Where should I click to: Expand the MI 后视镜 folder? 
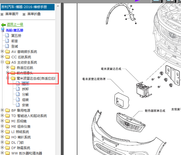pyautogui.click(x=2, y=121)
